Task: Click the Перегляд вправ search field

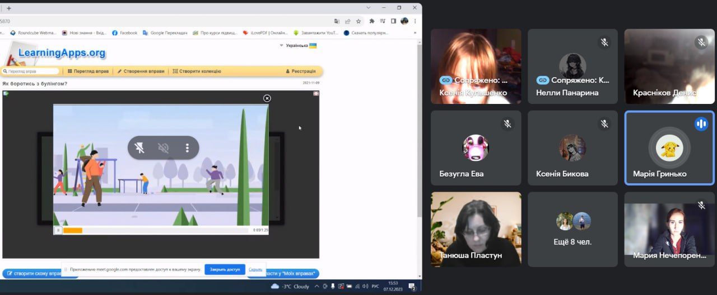Action: click(x=31, y=72)
